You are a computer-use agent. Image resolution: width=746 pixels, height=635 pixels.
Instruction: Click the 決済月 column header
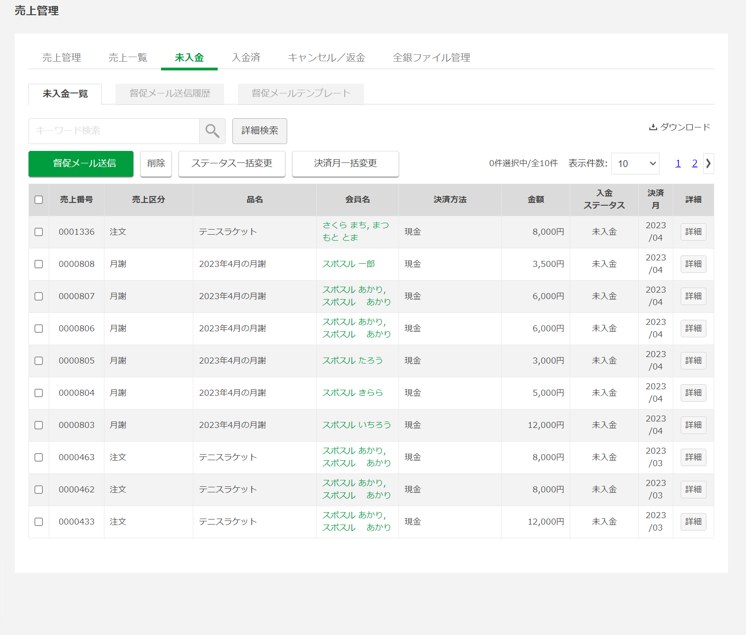click(x=656, y=200)
